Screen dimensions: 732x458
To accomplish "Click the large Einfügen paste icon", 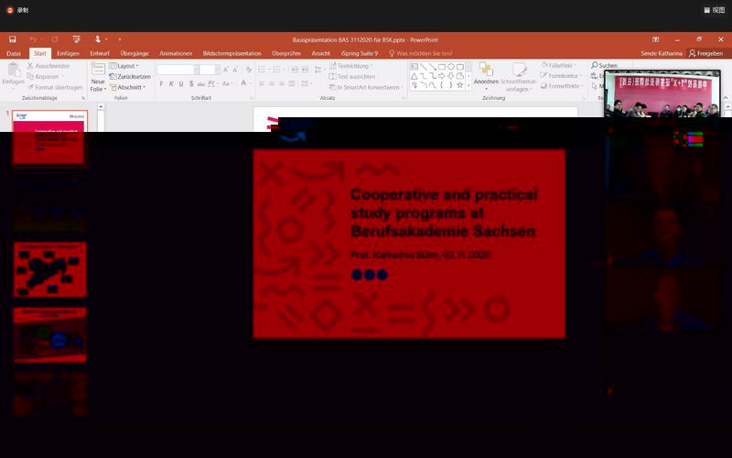I will tap(14, 71).
